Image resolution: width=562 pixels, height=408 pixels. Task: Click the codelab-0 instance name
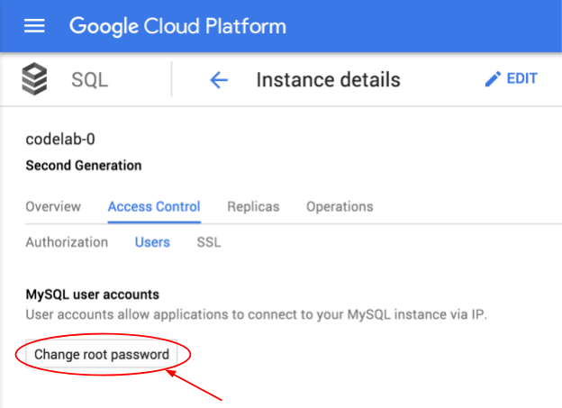[x=60, y=139]
